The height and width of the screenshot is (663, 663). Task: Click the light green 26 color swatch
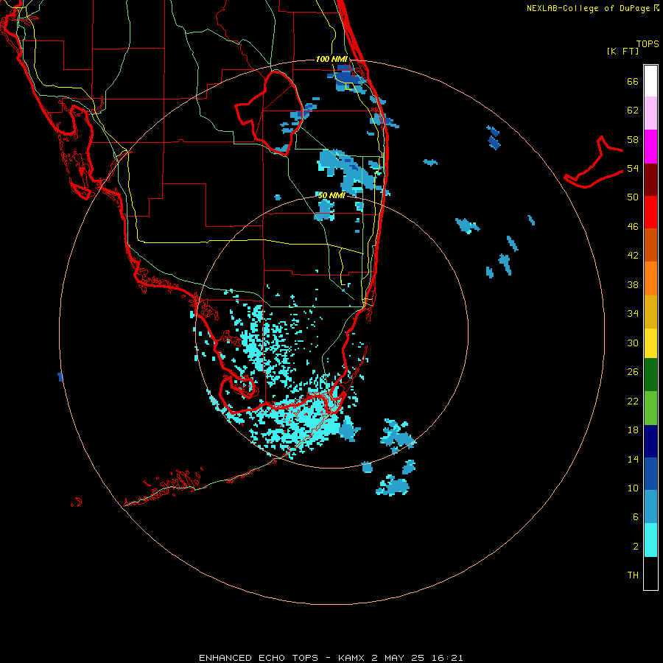(650, 408)
